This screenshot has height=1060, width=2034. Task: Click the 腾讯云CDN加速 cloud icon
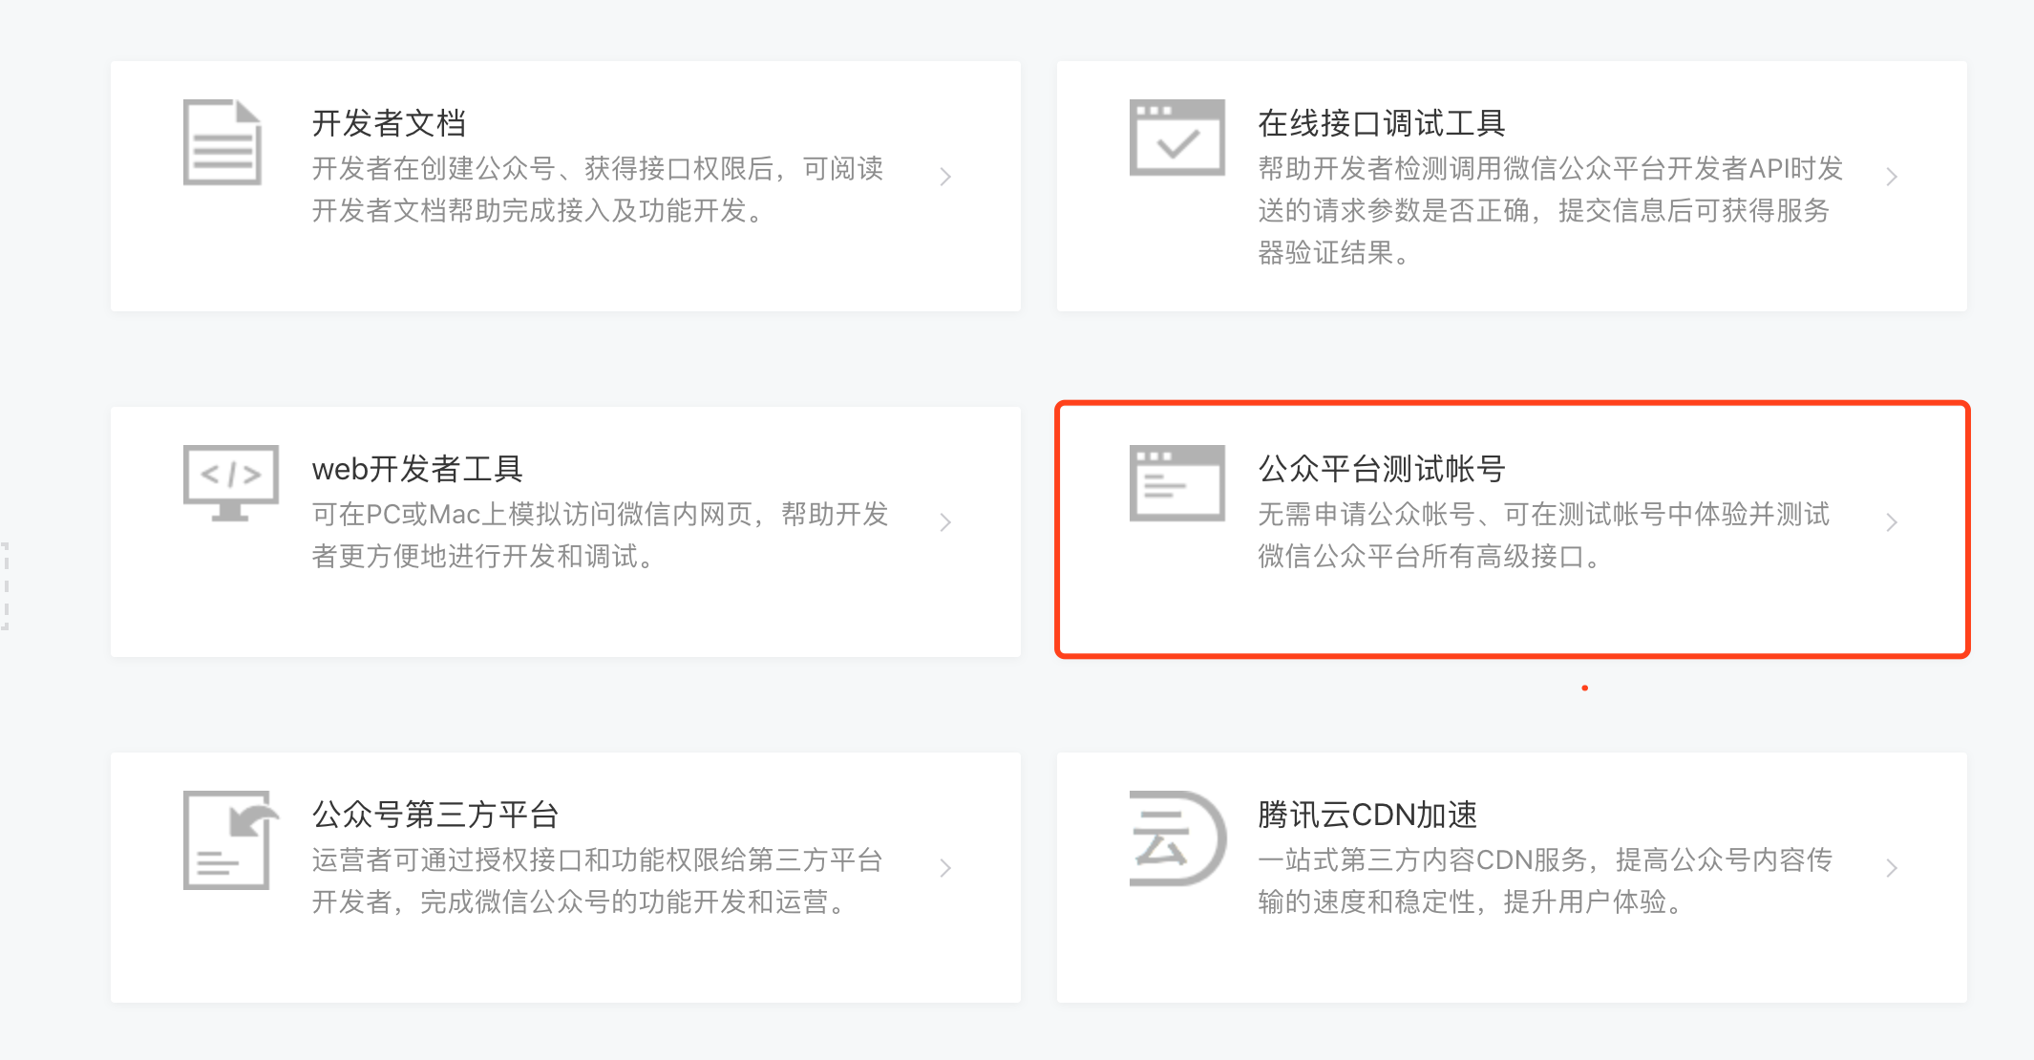1176,837
